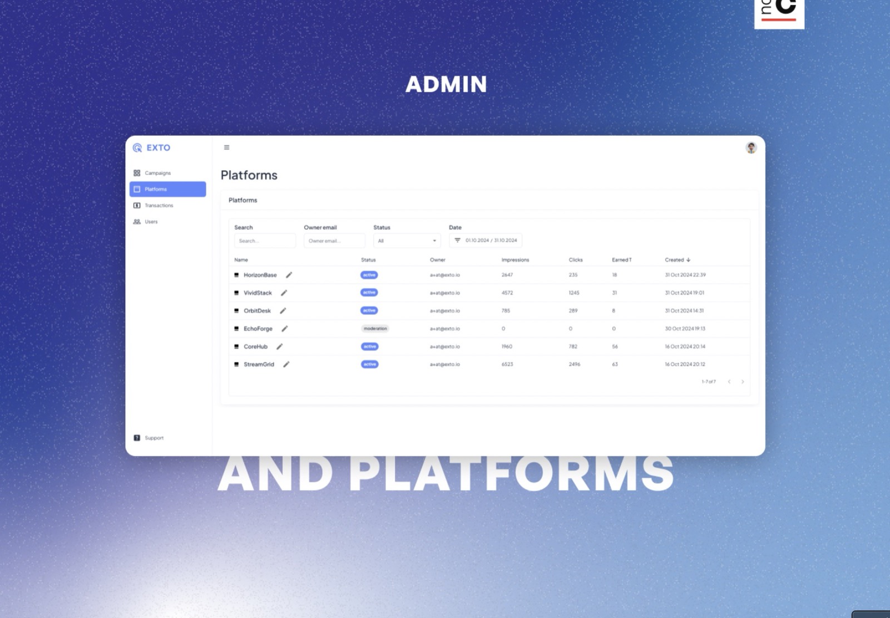Sort by Clicks column header
This screenshot has width=890, height=618.
[x=576, y=260]
